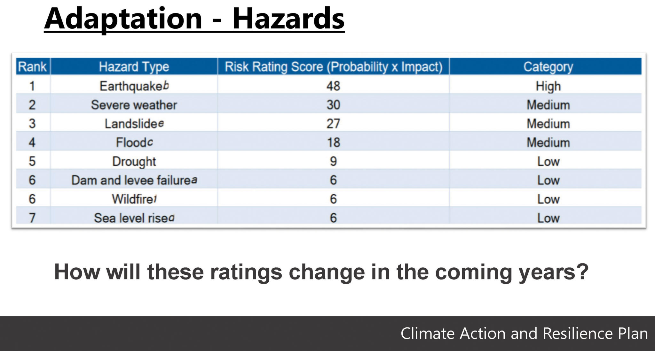Select the Rank column header
The image size is (655, 351).
tap(32, 67)
